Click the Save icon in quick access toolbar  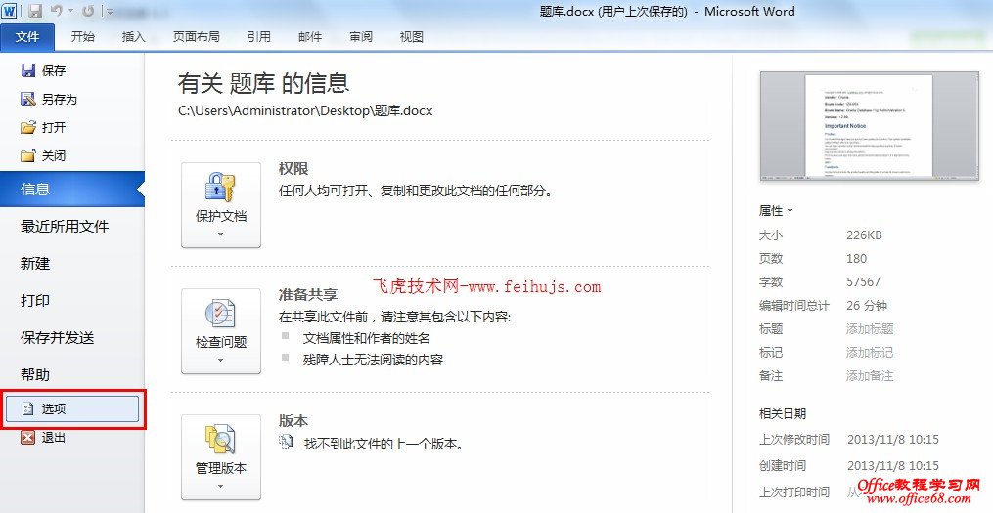point(35,11)
